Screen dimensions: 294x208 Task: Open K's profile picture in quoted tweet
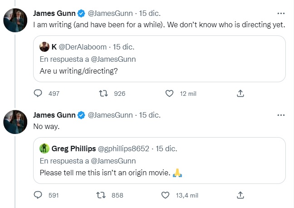(44, 47)
